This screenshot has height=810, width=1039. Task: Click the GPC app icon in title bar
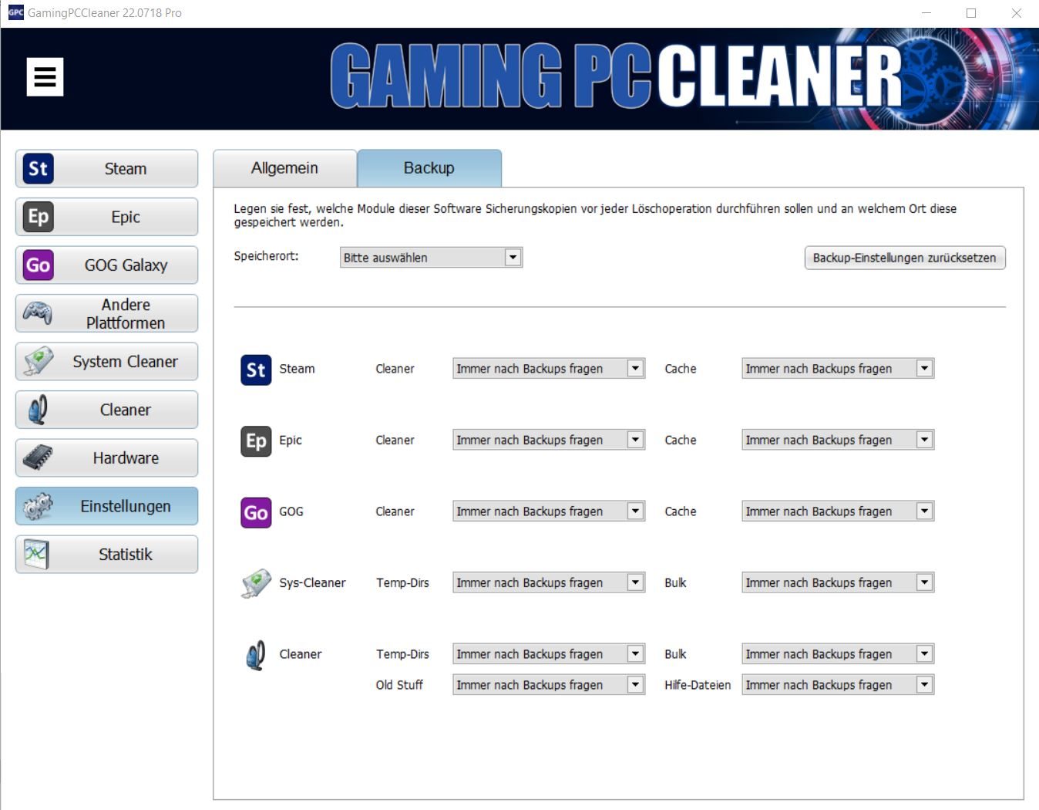[x=15, y=12]
